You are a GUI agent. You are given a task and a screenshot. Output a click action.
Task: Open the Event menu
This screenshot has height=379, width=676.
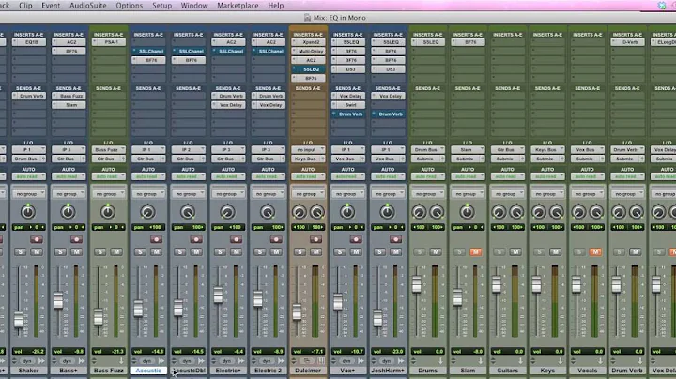tap(51, 6)
